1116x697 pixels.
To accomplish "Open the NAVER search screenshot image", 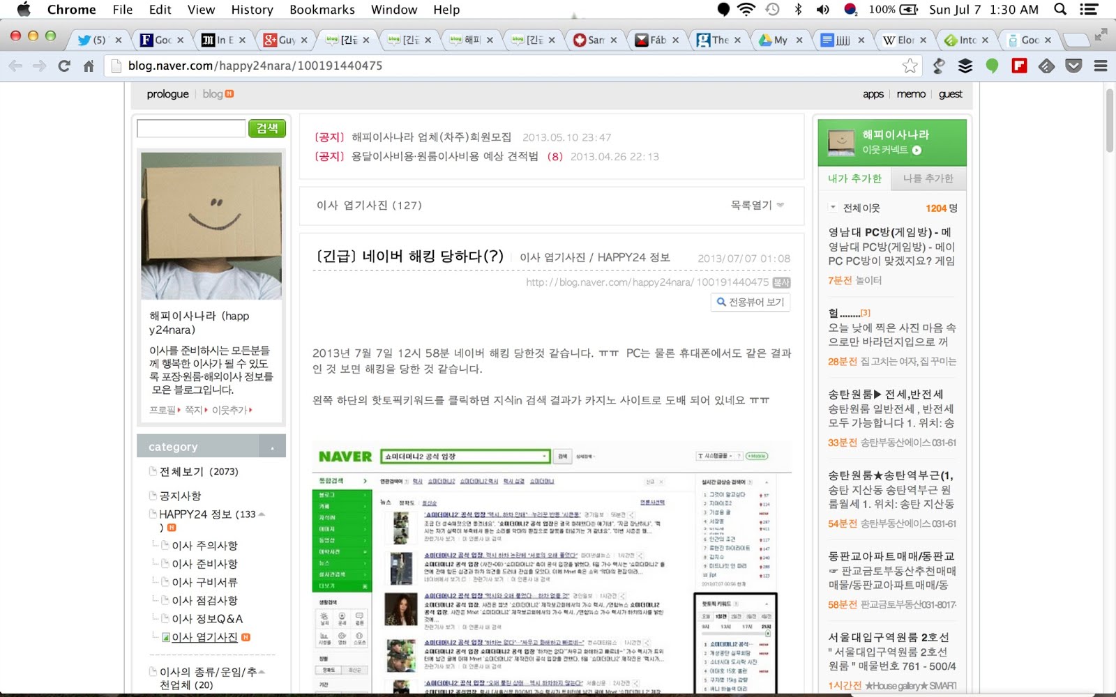I will [x=552, y=567].
